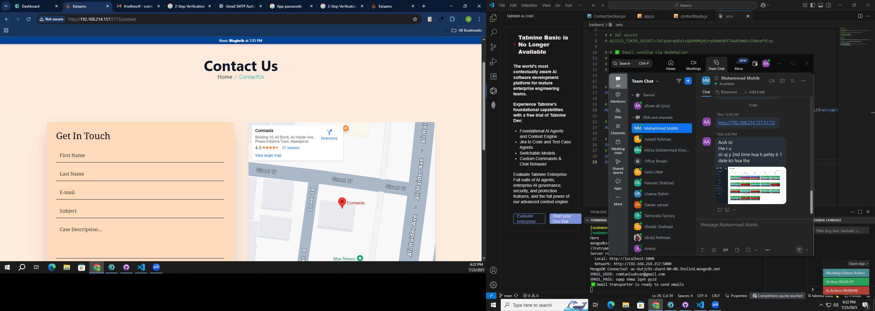The image size is (875, 311).
Task: Search in chat with Zoom magnifier icon
Action: [x=792, y=81]
